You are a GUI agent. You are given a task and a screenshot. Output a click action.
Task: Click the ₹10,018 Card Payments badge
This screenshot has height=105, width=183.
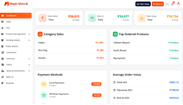point(96,84)
